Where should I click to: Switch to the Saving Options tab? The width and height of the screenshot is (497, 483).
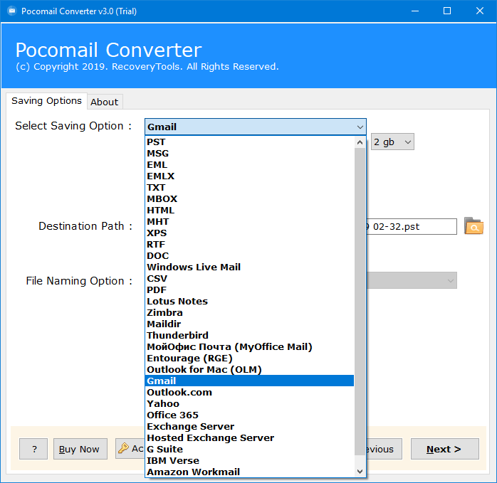coord(46,101)
